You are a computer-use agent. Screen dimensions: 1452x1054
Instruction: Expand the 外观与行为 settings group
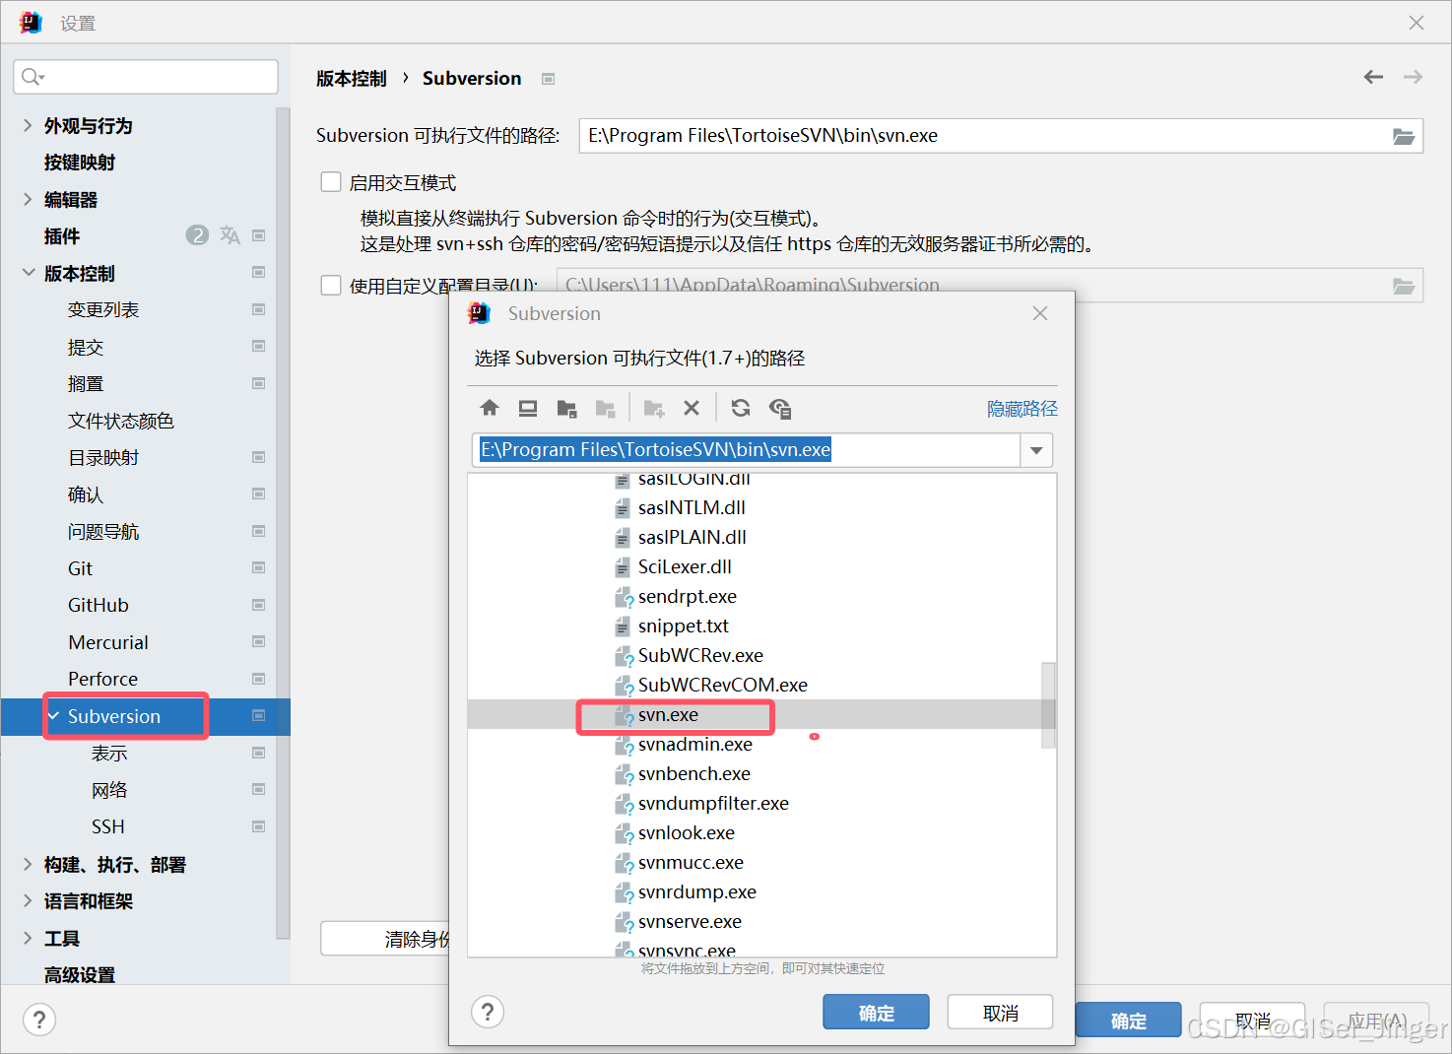tap(28, 125)
